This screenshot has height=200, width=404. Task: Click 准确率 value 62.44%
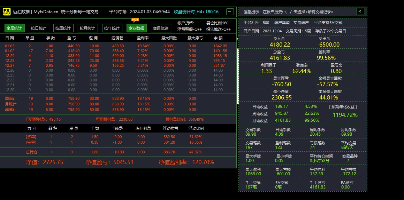coord(302,71)
